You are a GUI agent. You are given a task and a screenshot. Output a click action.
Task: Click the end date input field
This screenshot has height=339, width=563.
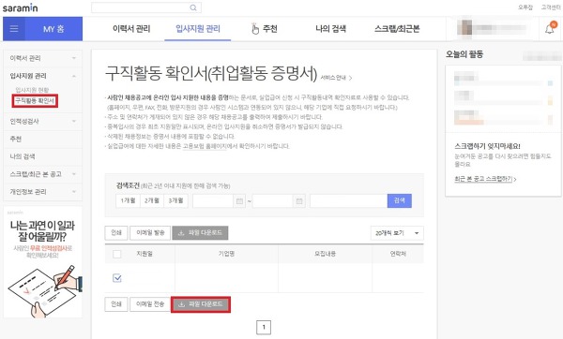click(x=273, y=201)
